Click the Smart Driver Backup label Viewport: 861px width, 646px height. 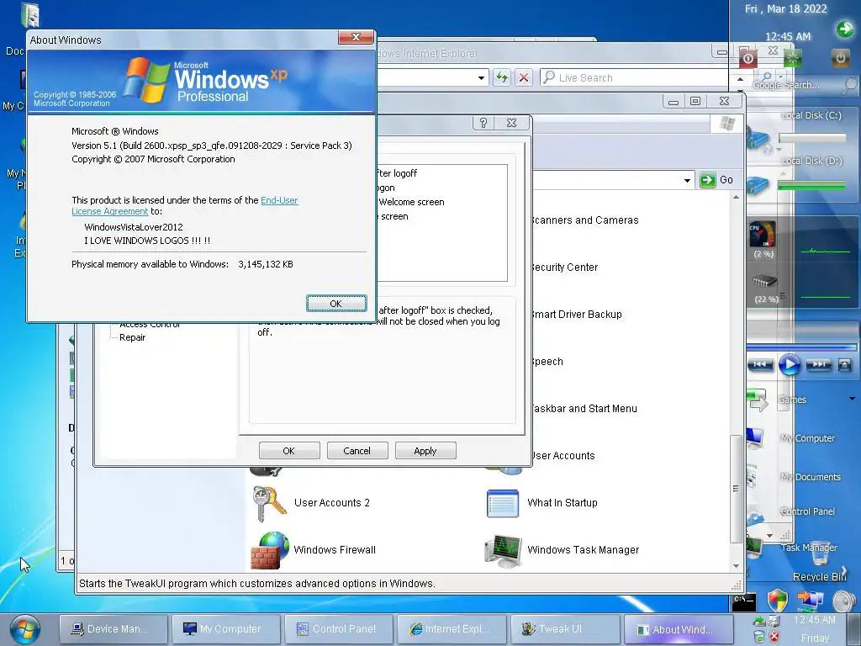pyautogui.click(x=575, y=315)
